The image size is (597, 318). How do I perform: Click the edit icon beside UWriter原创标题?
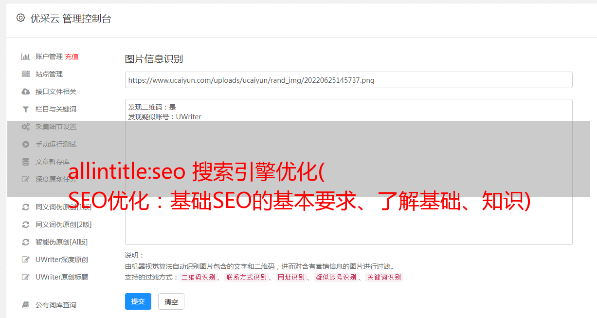(x=26, y=277)
